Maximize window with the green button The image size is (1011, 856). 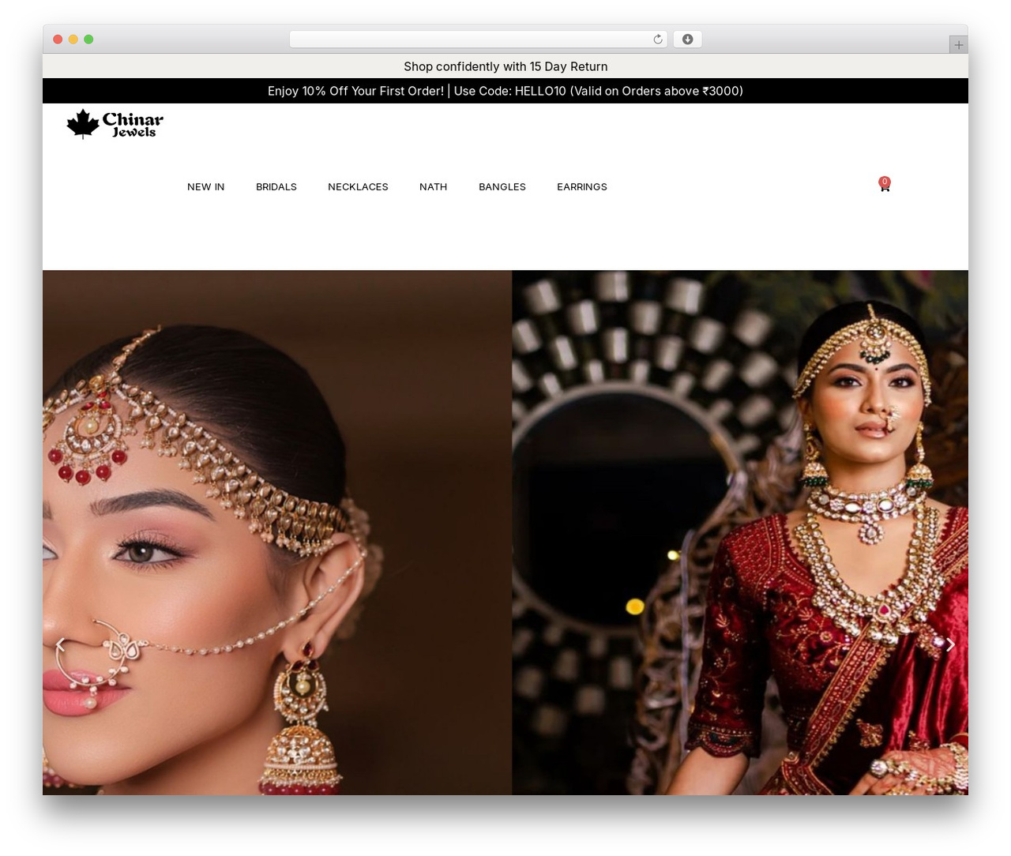coord(88,39)
